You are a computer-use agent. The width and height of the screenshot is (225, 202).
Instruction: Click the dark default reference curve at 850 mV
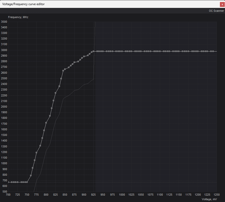point(65,97)
